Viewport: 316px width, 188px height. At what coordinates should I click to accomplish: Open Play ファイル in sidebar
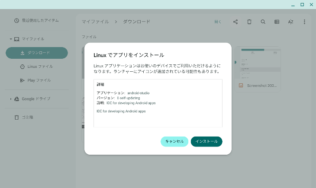pyautogui.click(x=37, y=80)
